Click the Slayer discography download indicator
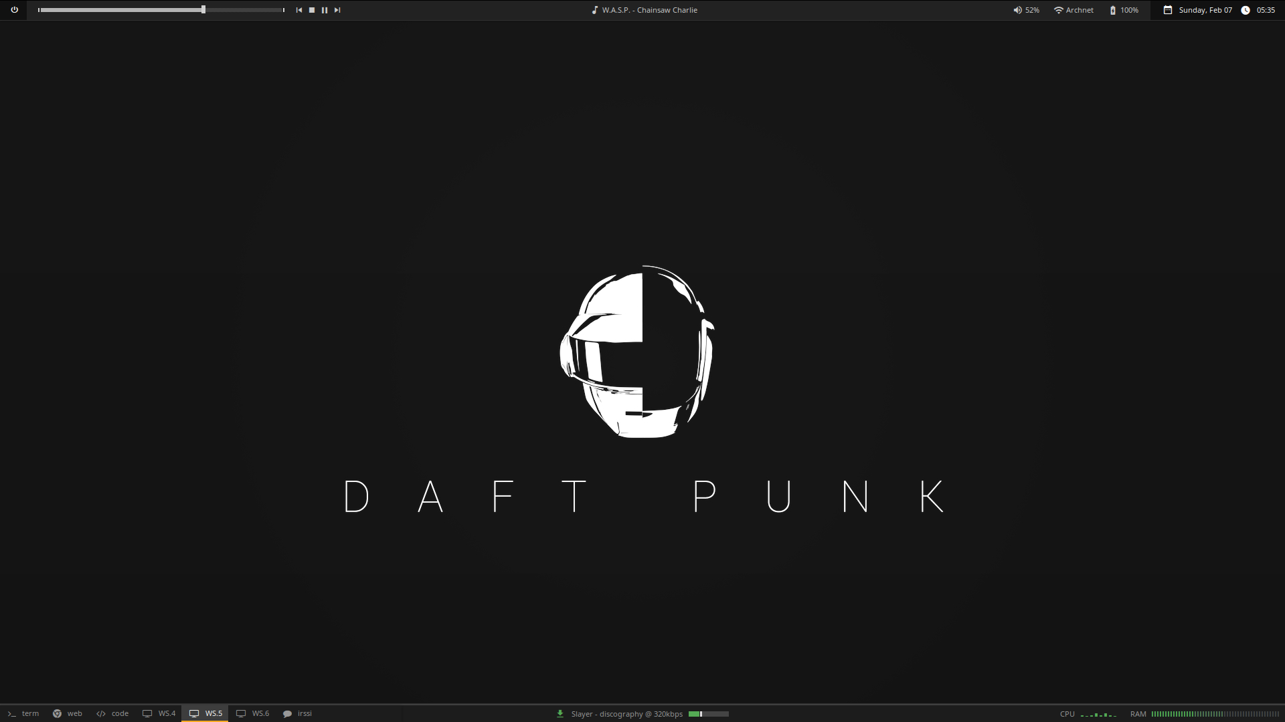The image size is (1285, 722). [x=626, y=714]
